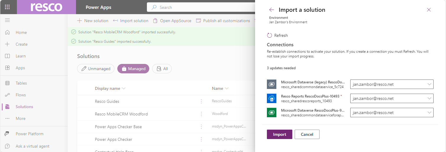Click the Flows icon in sidebar

tap(8, 95)
